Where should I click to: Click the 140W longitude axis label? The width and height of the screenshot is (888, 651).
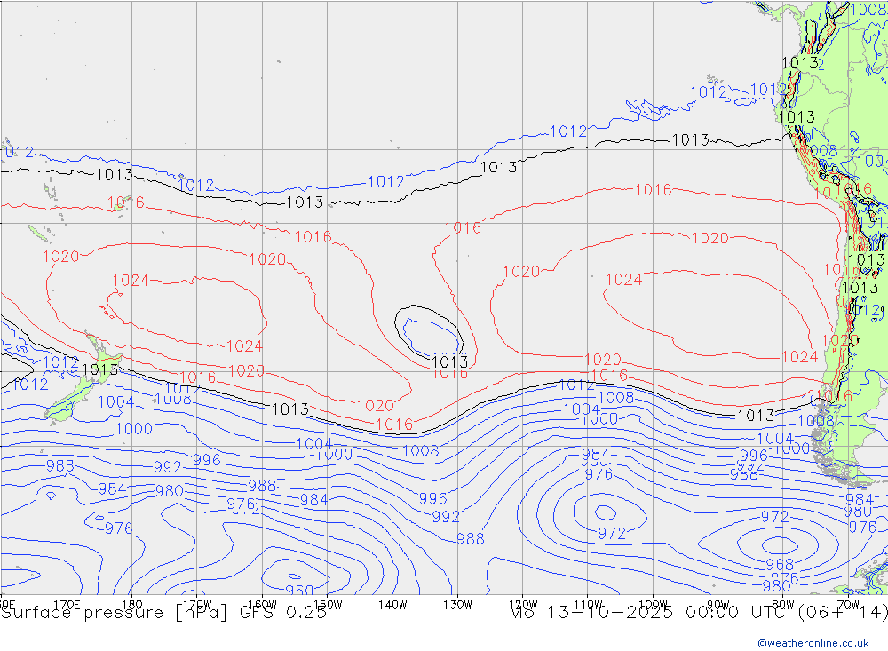coord(392,605)
